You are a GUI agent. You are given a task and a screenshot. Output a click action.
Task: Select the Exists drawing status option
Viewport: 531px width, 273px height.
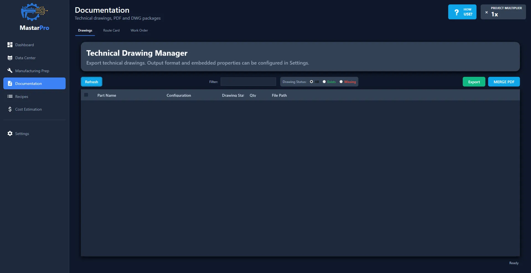click(x=324, y=82)
